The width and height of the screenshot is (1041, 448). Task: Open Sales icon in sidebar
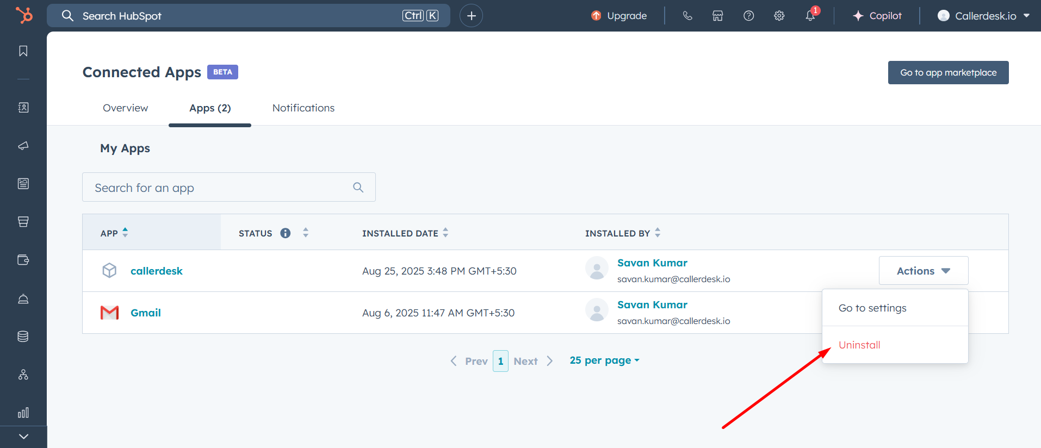[x=23, y=222]
